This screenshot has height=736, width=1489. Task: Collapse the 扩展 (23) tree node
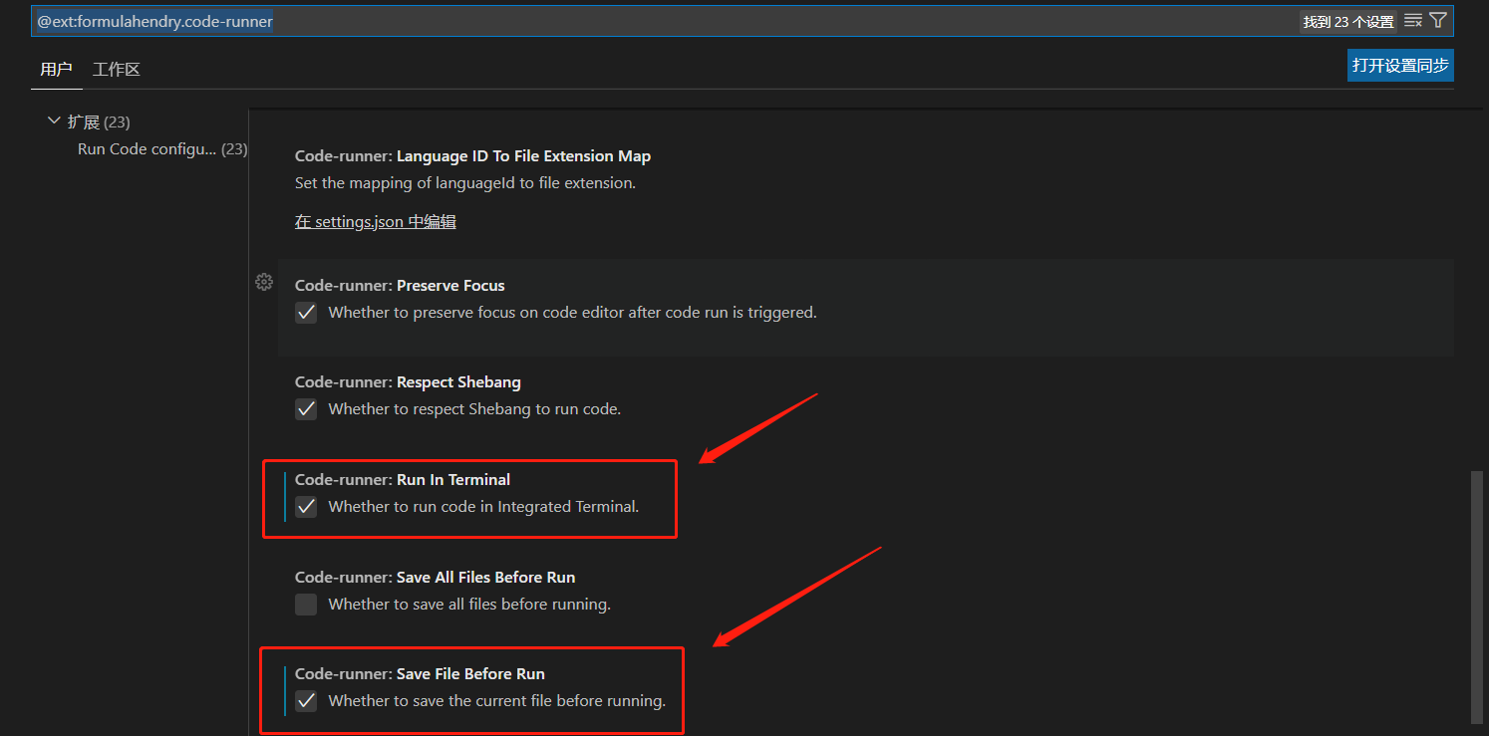[54, 122]
